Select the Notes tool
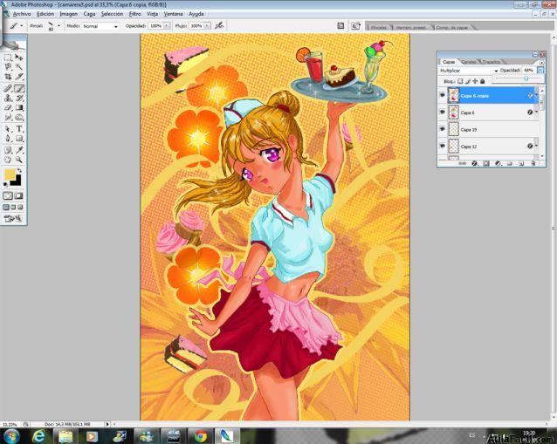557x444 pixels. pyautogui.click(x=8, y=150)
